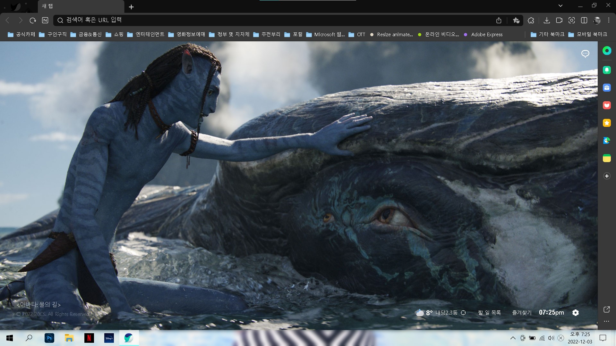This screenshot has width=616, height=346.
Task: Click the share page icon
Action: pos(499,20)
